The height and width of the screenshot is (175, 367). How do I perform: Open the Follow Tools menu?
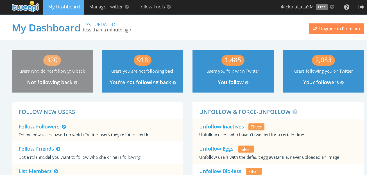[151, 7]
